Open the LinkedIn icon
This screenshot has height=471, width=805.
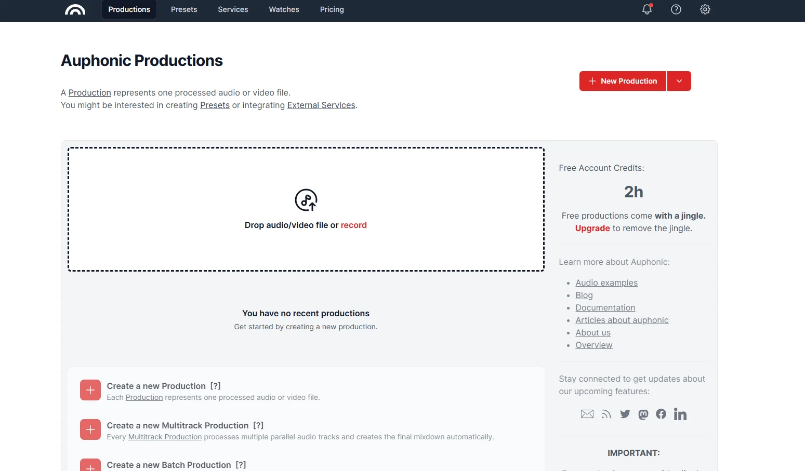[x=680, y=414]
